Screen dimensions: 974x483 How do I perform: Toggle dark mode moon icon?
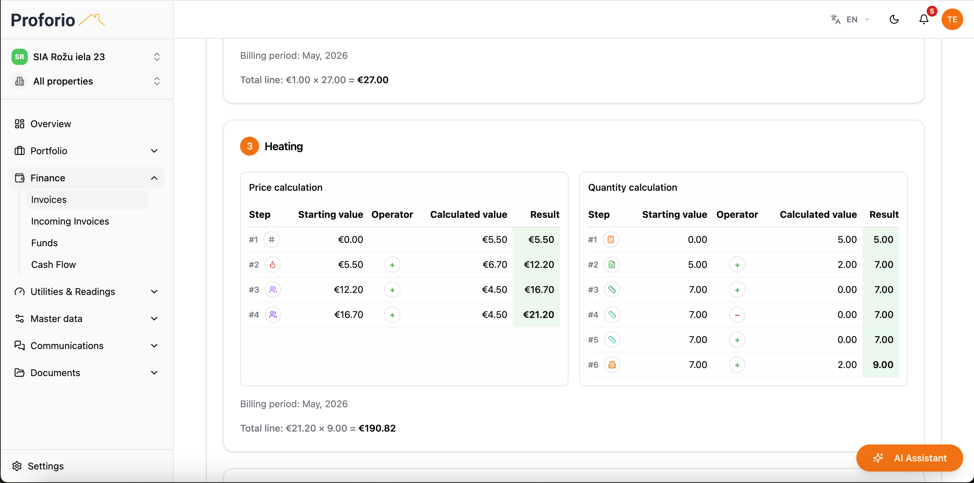tap(894, 19)
